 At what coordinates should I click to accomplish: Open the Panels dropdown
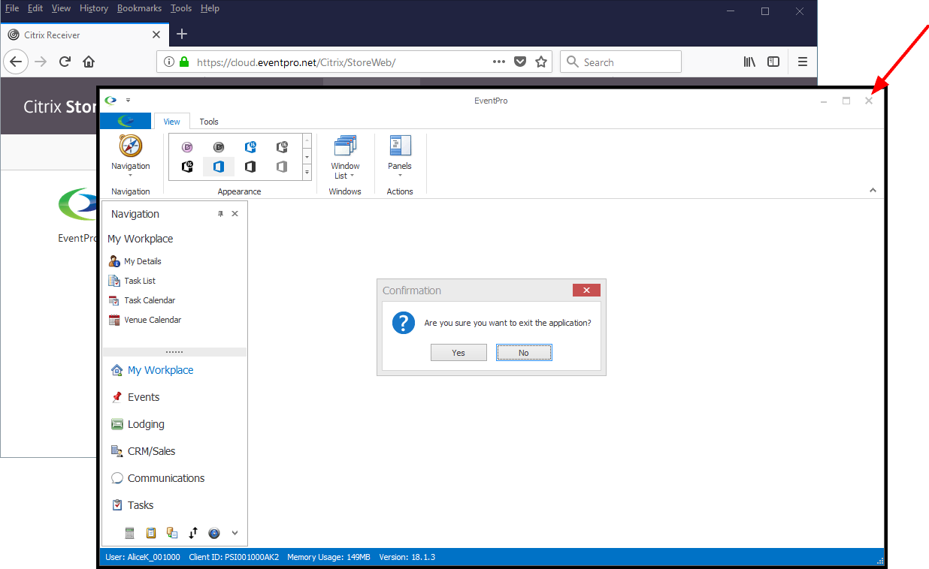400,176
